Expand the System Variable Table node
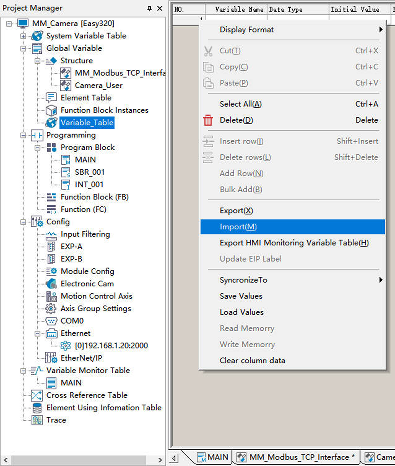The width and height of the screenshot is (395, 466). click(23, 36)
